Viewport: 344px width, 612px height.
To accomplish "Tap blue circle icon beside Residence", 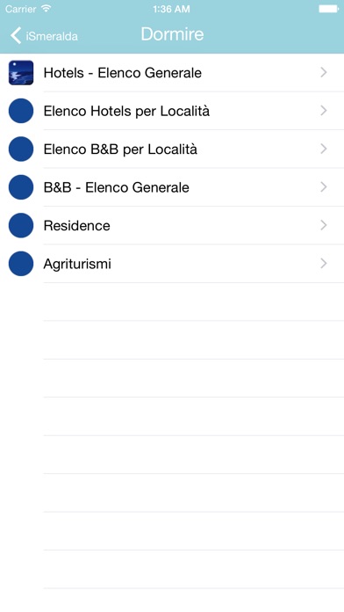I will [21, 226].
